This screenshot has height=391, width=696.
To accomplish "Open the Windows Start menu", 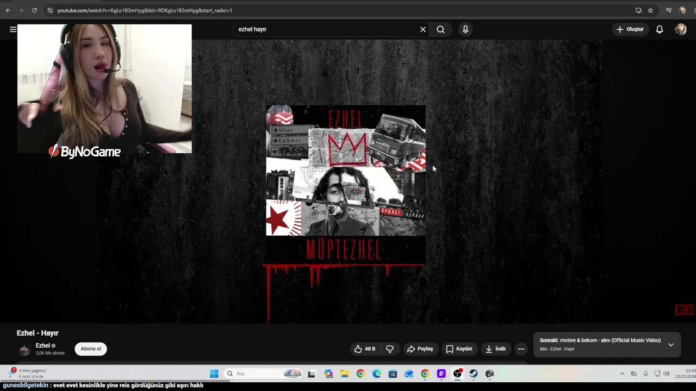I will 214,374.
